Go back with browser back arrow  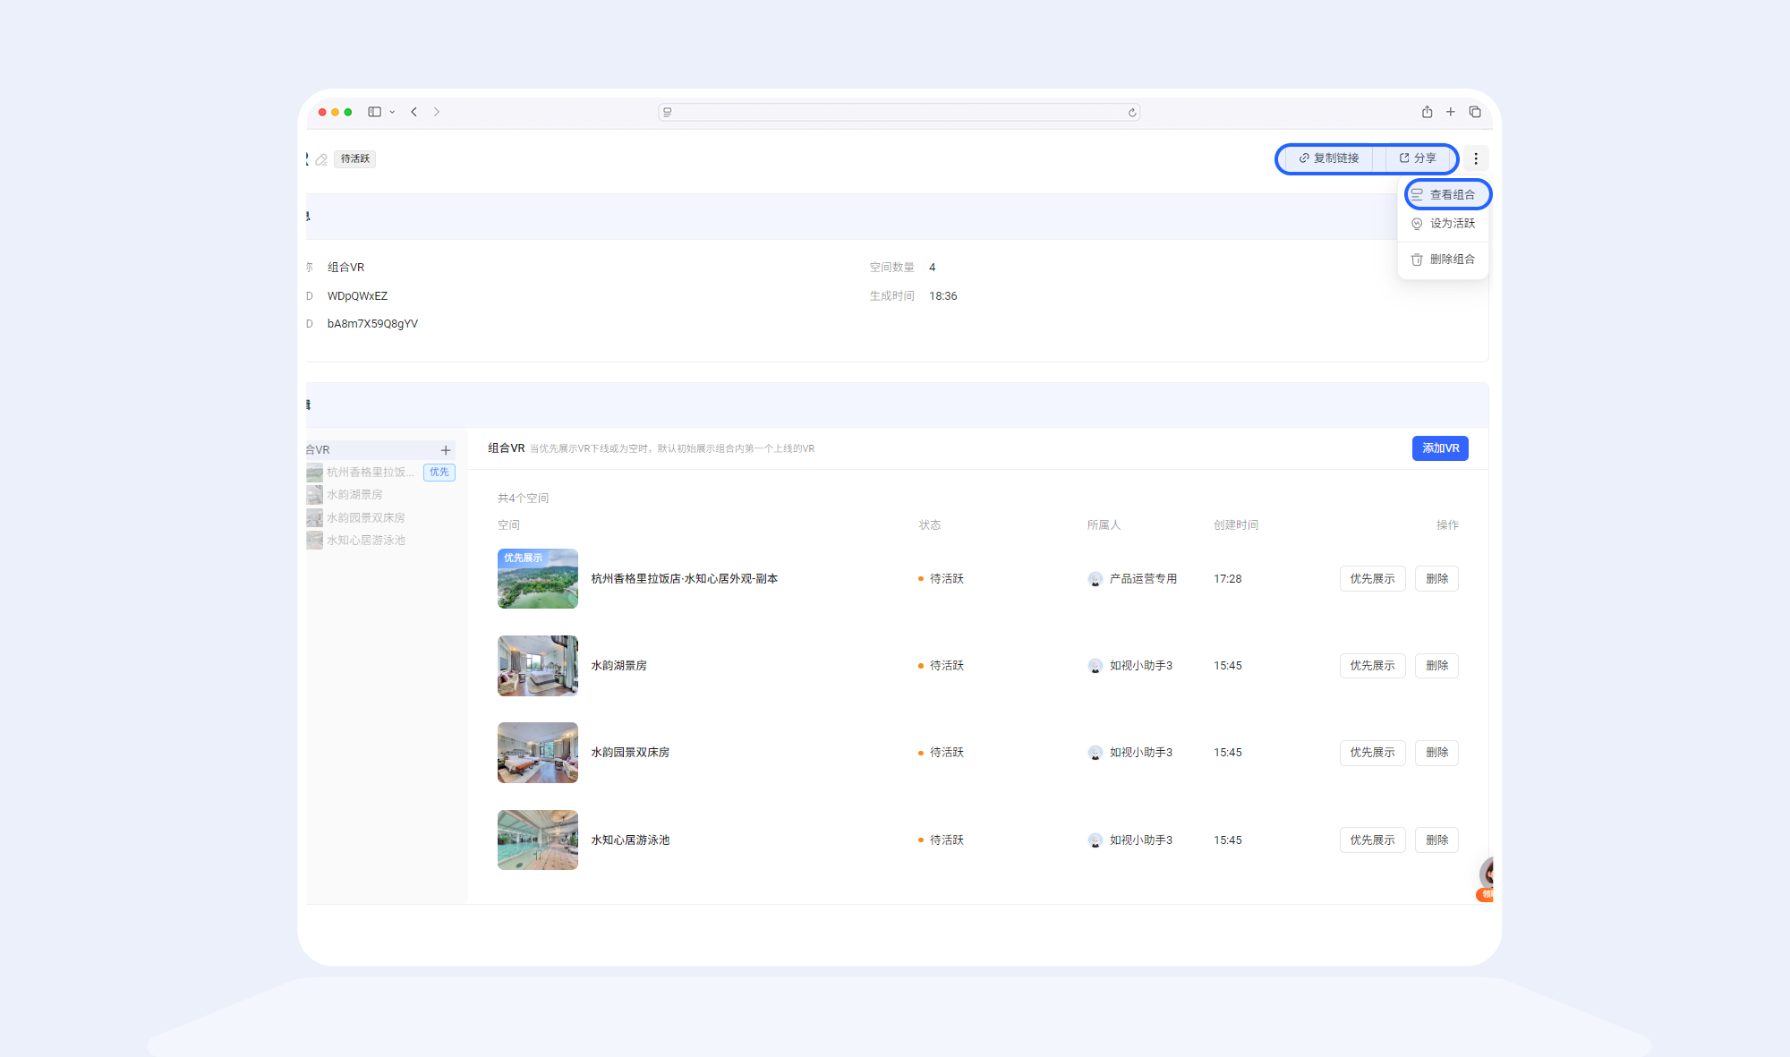pos(414,112)
